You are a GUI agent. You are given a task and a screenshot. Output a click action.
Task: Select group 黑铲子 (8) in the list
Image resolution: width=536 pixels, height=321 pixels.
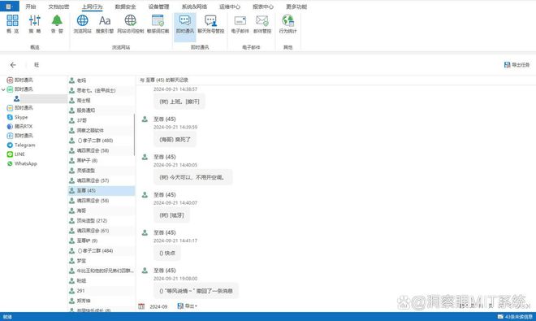coord(102,161)
